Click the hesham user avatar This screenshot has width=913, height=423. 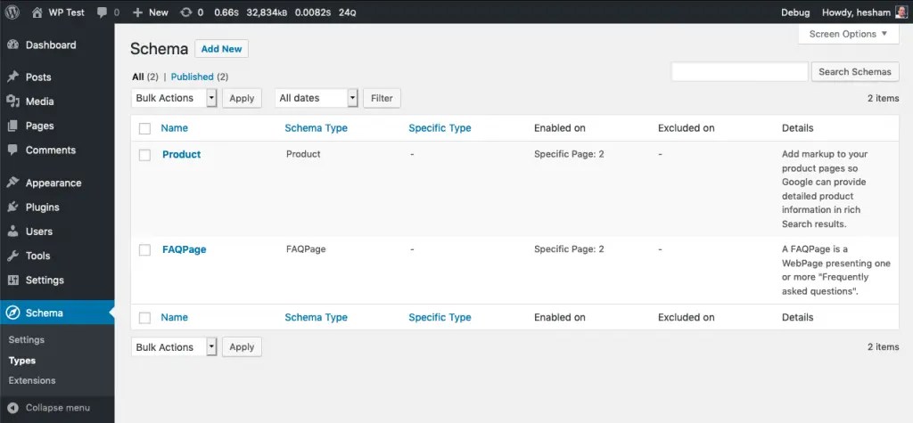[x=901, y=12]
